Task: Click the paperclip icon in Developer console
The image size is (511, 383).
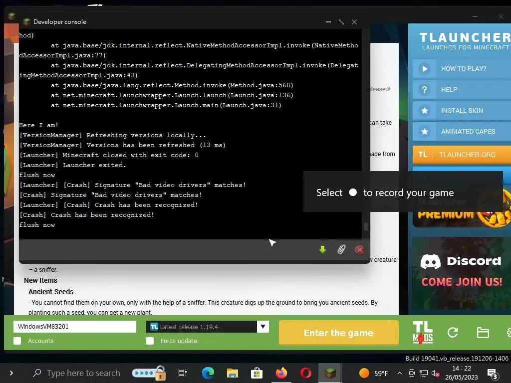Action: (x=341, y=250)
